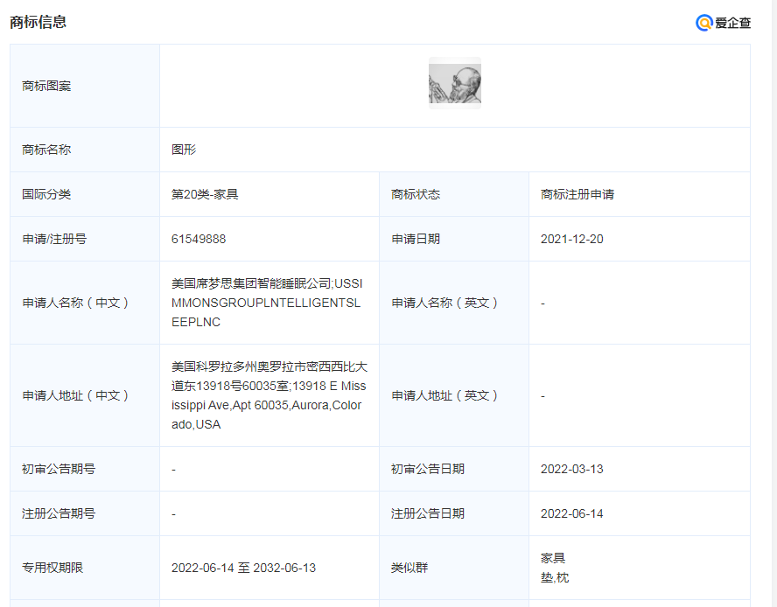777x607 pixels.
Task: Select the period 2022-06-14 至 2032-06-13
Action: coord(243,568)
